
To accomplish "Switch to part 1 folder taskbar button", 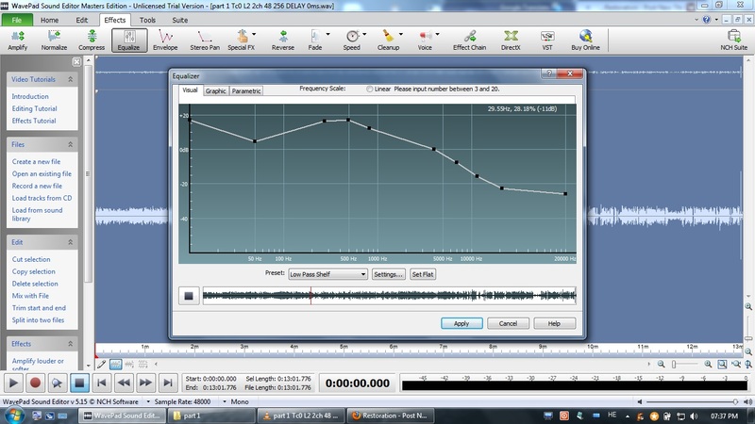I will (210, 416).
